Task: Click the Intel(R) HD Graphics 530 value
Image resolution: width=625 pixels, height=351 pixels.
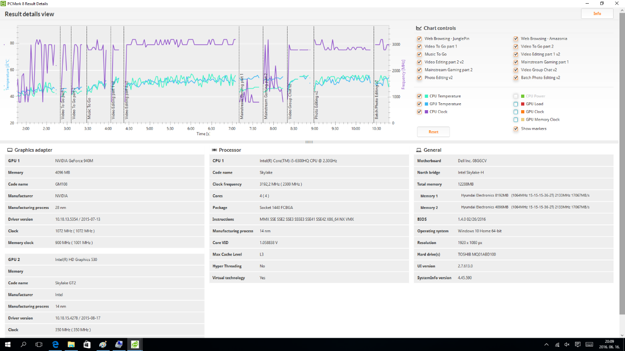Action: (x=76, y=260)
